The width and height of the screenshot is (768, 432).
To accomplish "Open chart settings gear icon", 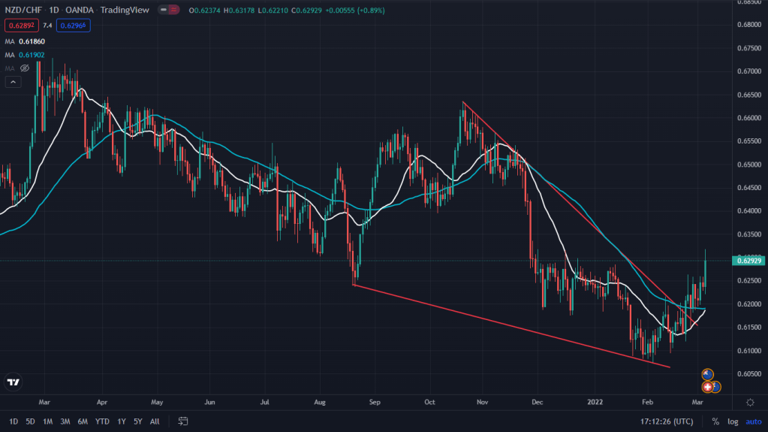I will click(750, 421).
